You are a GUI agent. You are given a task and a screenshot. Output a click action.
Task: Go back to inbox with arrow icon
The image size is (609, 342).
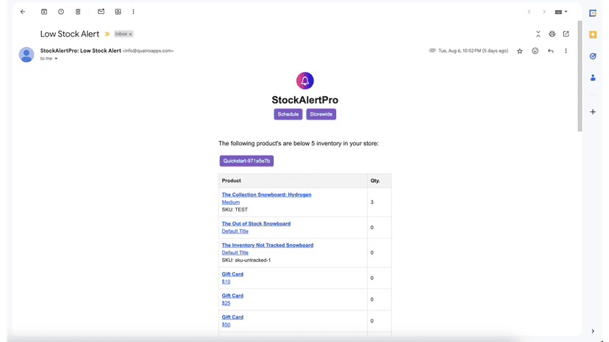23,12
